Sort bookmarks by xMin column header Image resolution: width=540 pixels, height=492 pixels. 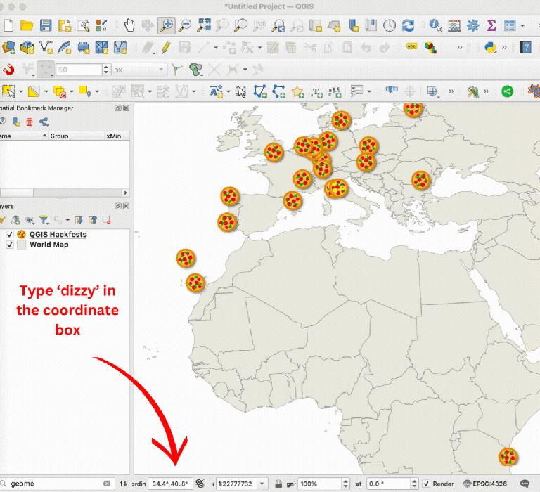117,136
